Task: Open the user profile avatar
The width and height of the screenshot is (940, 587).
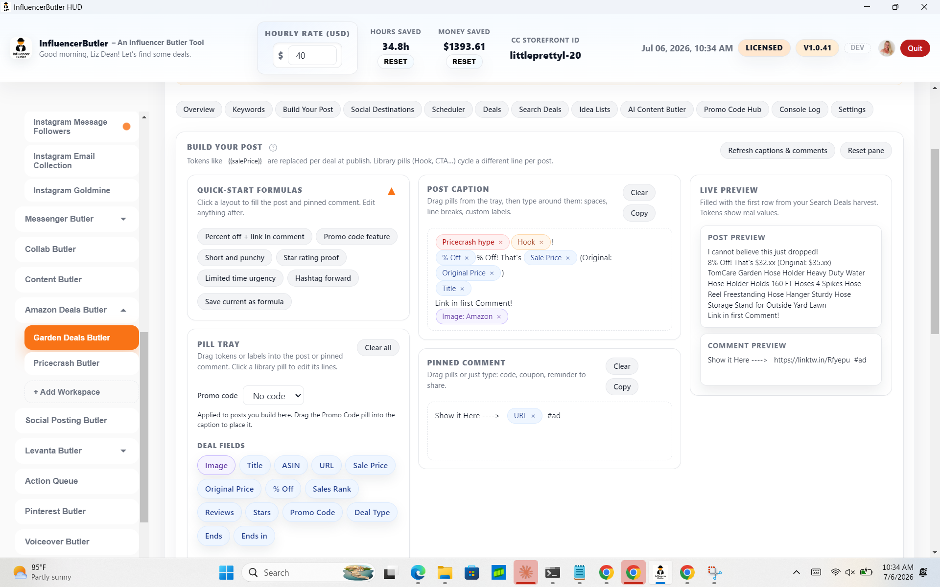Action: point(886,48)
